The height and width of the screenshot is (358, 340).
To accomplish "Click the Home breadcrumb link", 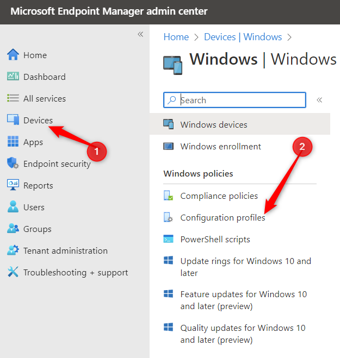I will tap(176, 37).
